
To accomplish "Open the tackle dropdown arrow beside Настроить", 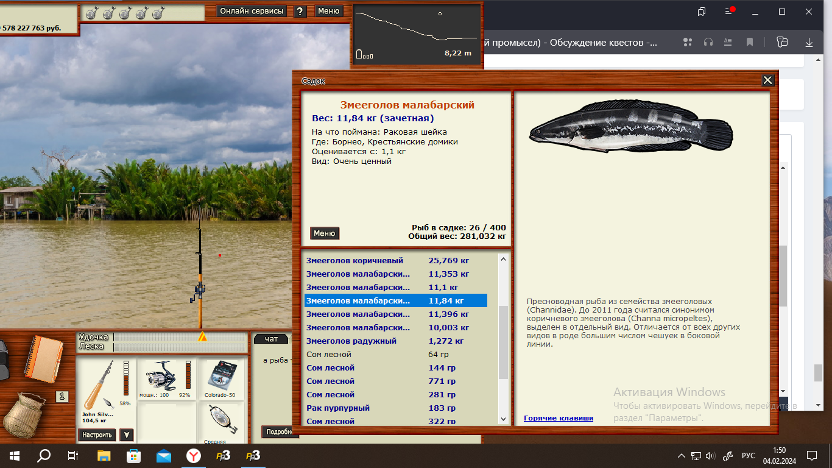I will (x=126, y=435).
